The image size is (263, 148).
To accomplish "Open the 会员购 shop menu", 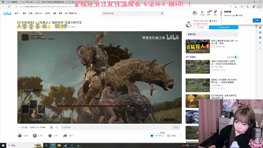I will [47, 13].
